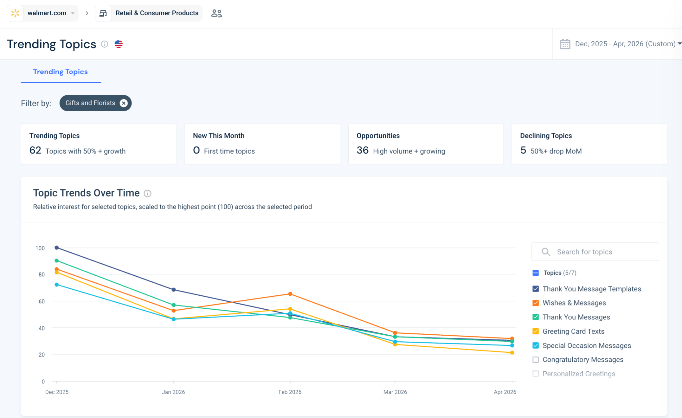
Task: Click the Retail & Consumer Products industry icon
Action: [x=103, y=13]
